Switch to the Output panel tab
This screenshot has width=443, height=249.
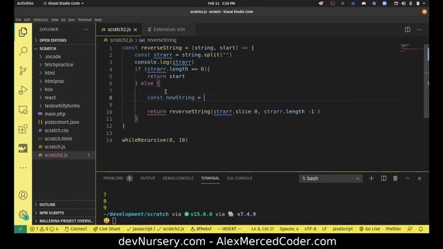tap(147, 178)
